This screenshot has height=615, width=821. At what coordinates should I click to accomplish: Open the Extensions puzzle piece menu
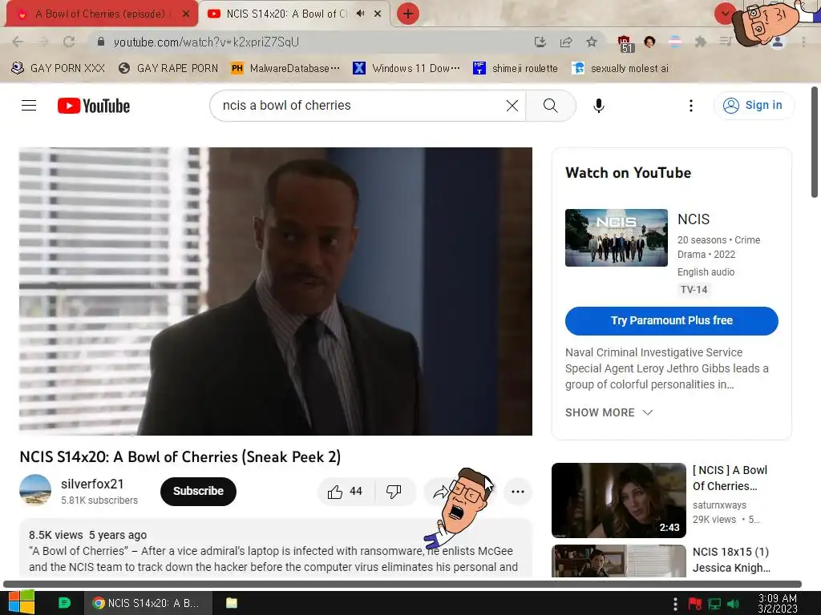[x=700, y=42]
